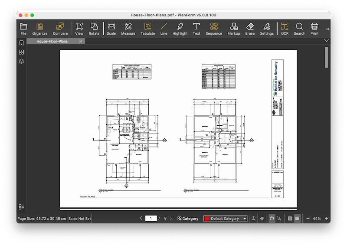Go to the previous page
Viewport: 347px width, 245px height.
tap(141, 218)
